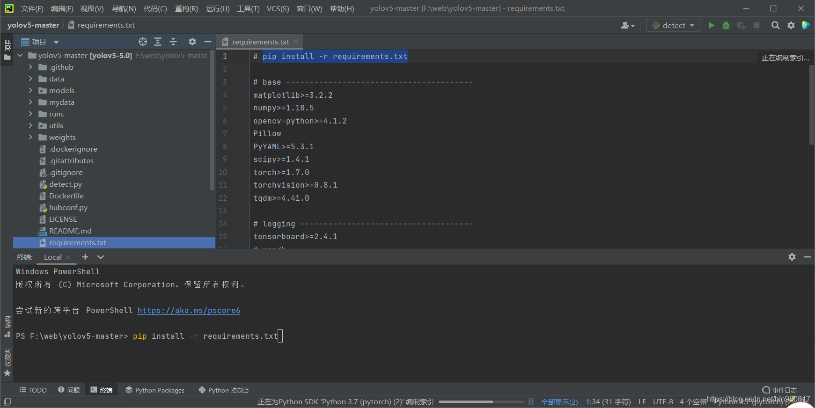Open the Refactor menu (重构)
Screen dimensions: 815x408
click(x=186, y=8)
